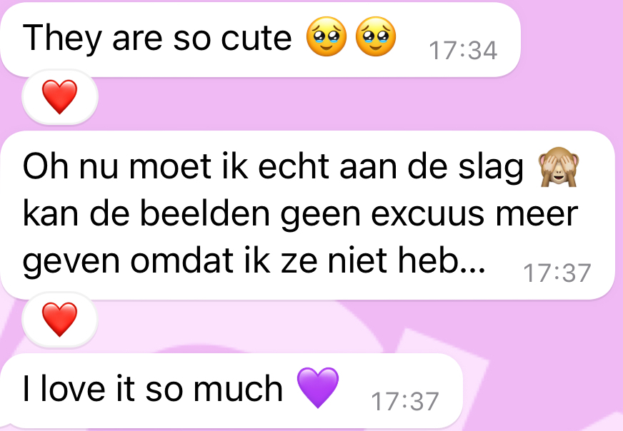
Task: Tap the 'They are so cute' message bubble
Action: click(260, 40)
